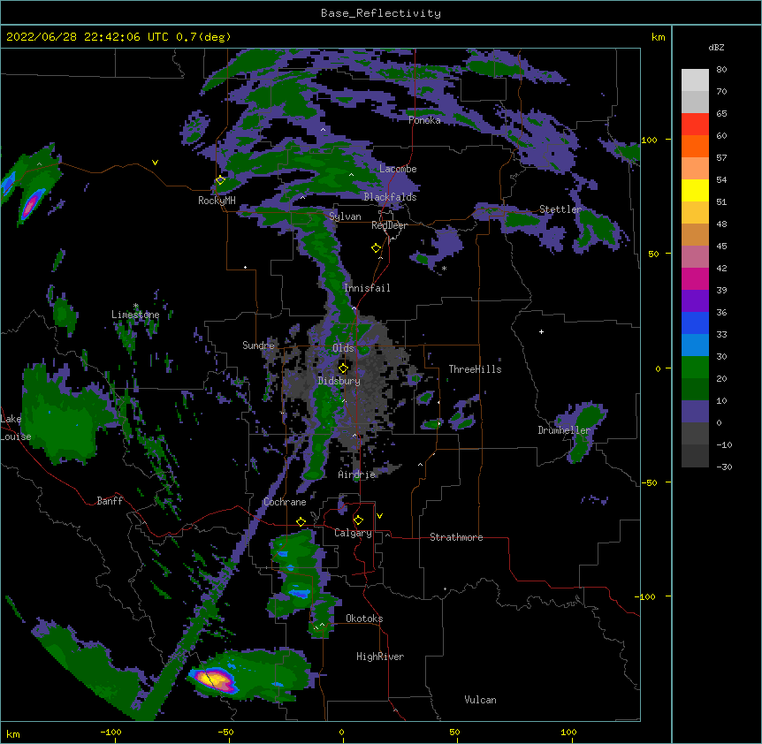This screenshot has width=762, height=744.
Task: Click the km unit label at top right
Action: point(658,37)
